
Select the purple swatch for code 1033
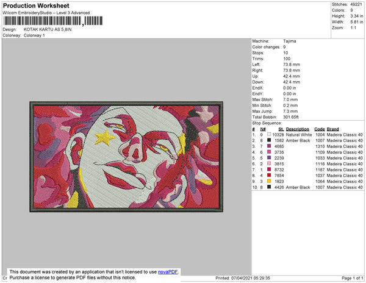(269, 158)
